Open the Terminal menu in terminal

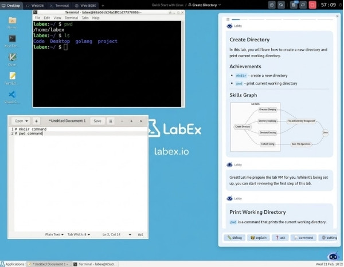[71, 18]
